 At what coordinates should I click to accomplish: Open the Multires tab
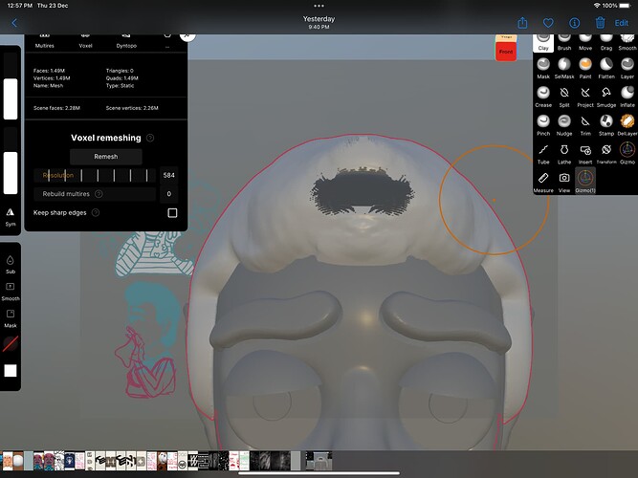44,41
